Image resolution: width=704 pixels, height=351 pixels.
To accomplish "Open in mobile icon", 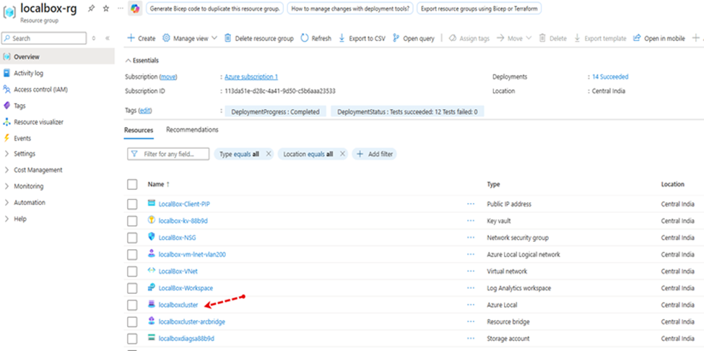I will pos(637,38).
